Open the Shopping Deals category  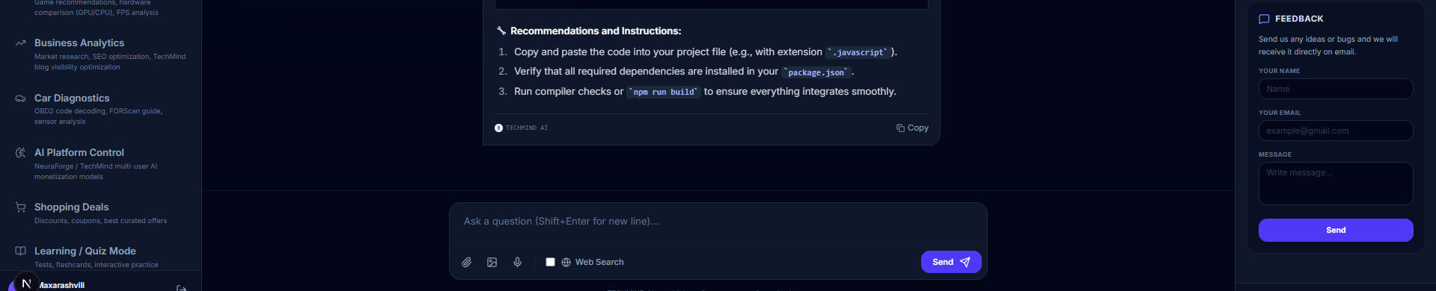[x=100, y=213]
